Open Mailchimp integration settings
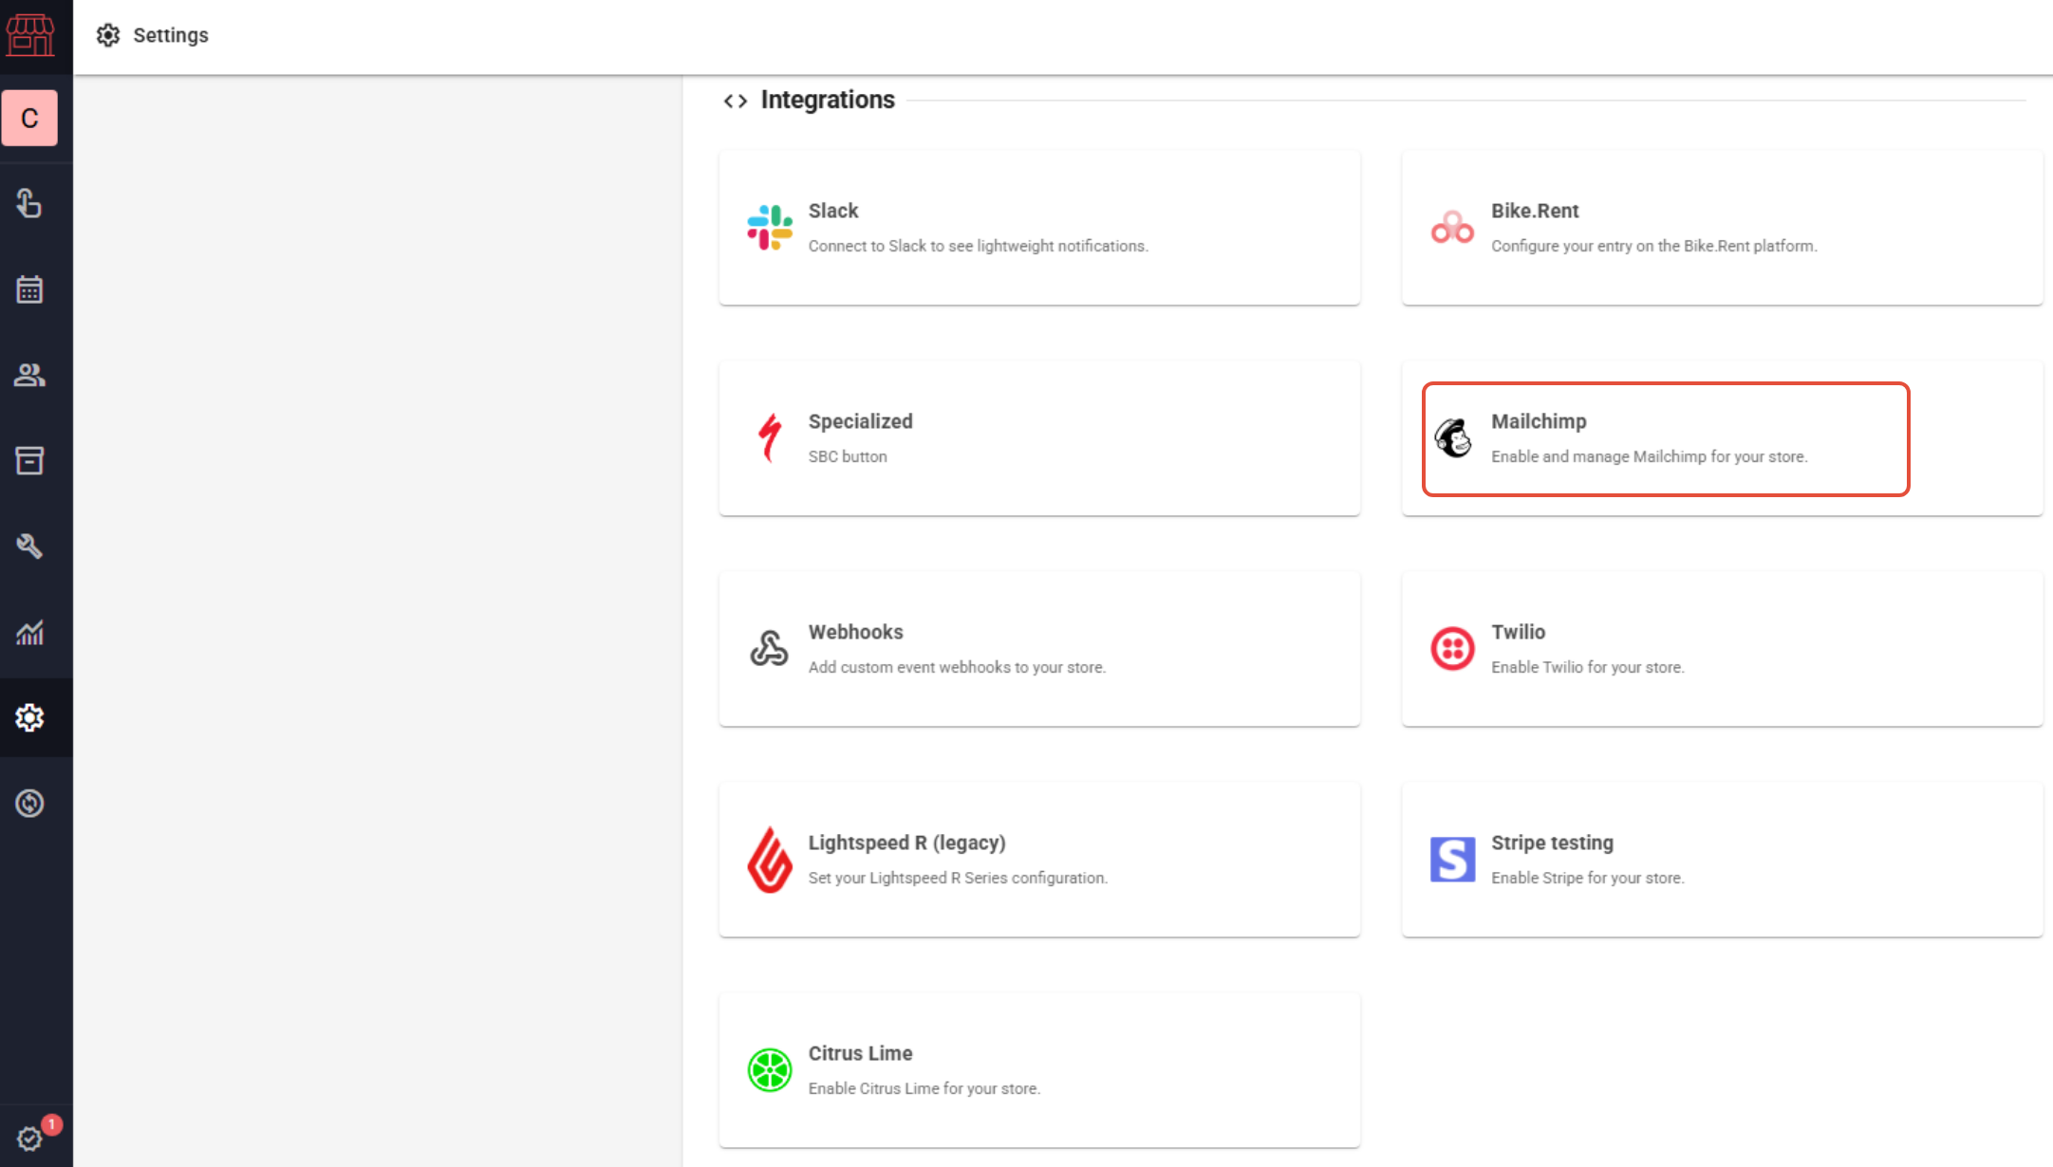 (1665, 438)
